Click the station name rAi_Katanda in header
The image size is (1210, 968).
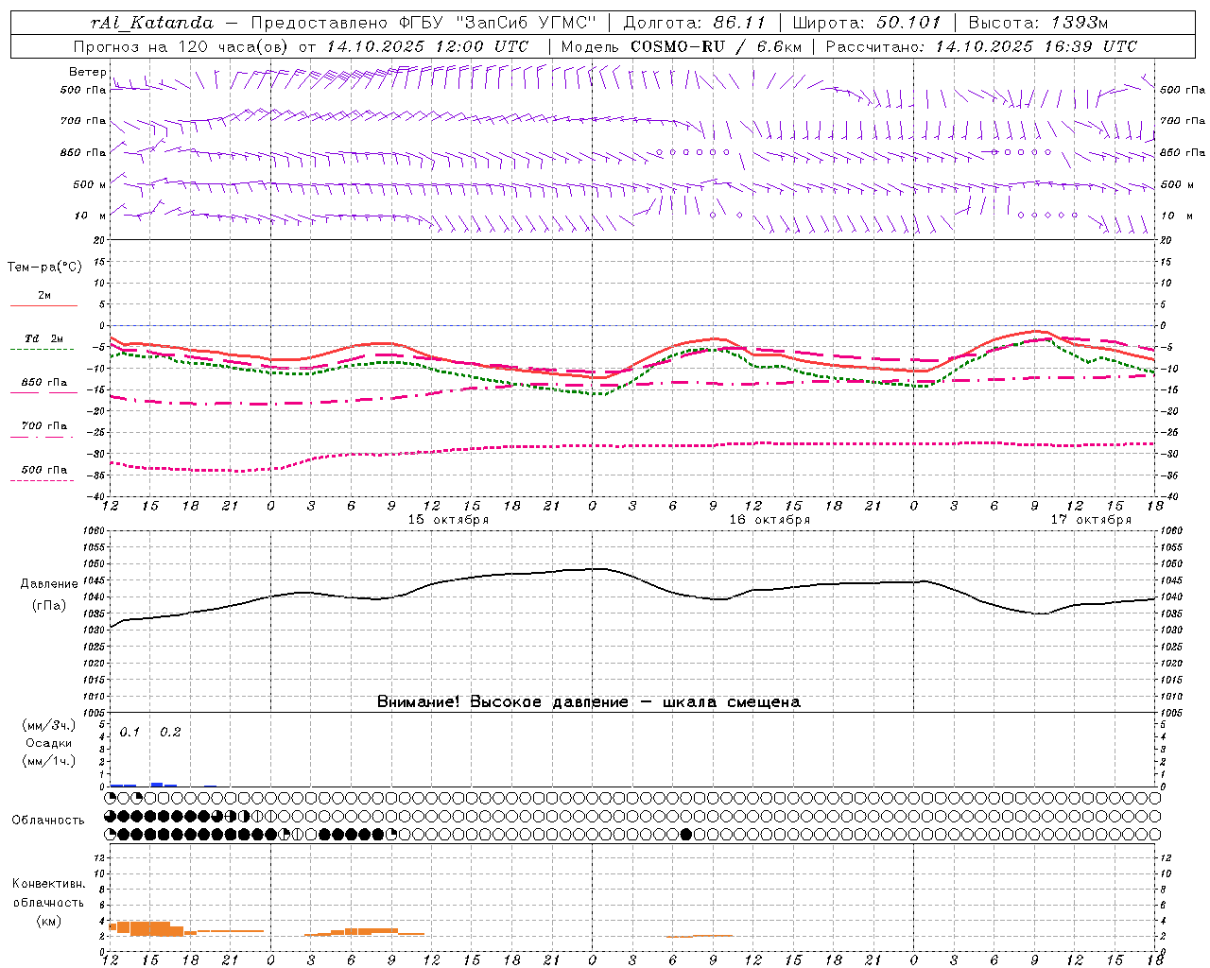point(152,23)
